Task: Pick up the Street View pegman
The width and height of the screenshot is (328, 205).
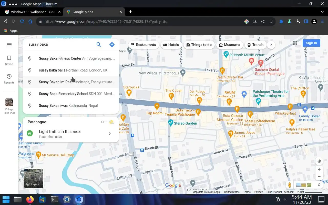Action: (290, 185)
